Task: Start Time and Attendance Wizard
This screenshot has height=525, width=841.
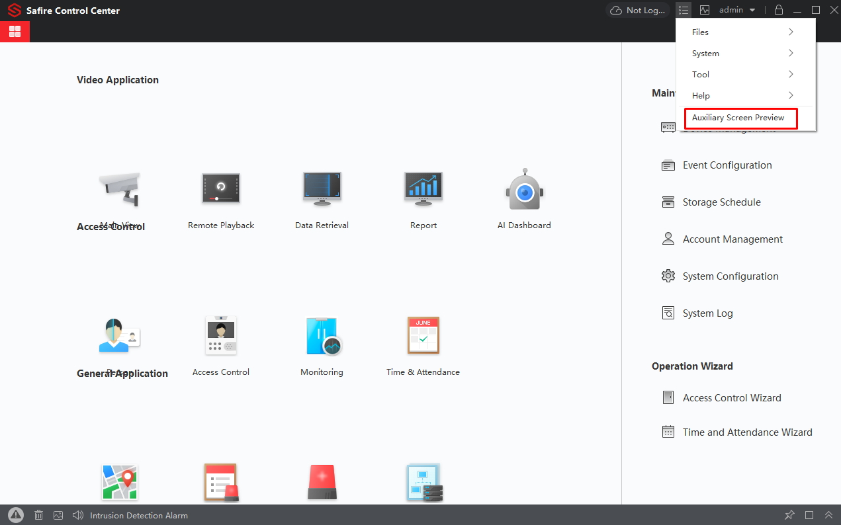Action: [737, 432]
